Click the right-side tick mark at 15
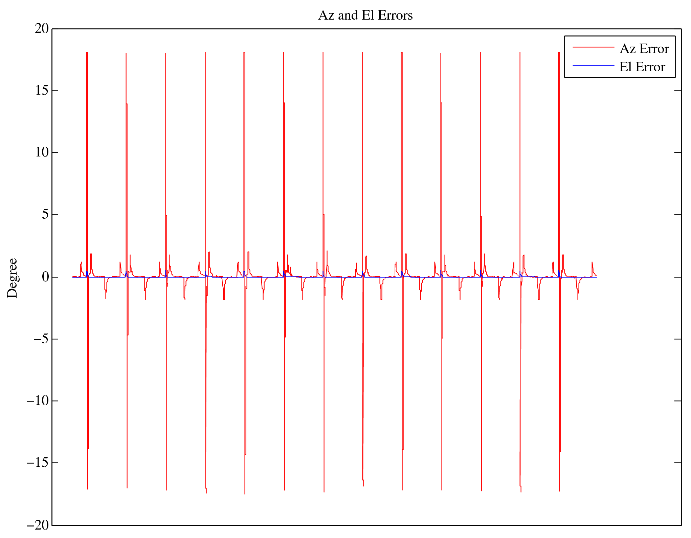This screenshot has height=538, width=691. [677, 91]
